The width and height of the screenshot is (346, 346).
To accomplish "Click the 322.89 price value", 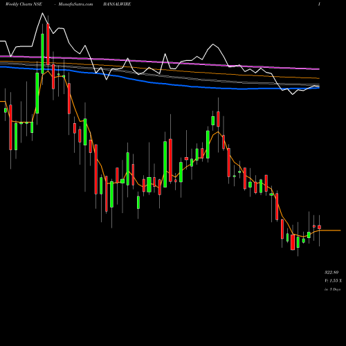I will pyautogui.click(x=331, y=273).
